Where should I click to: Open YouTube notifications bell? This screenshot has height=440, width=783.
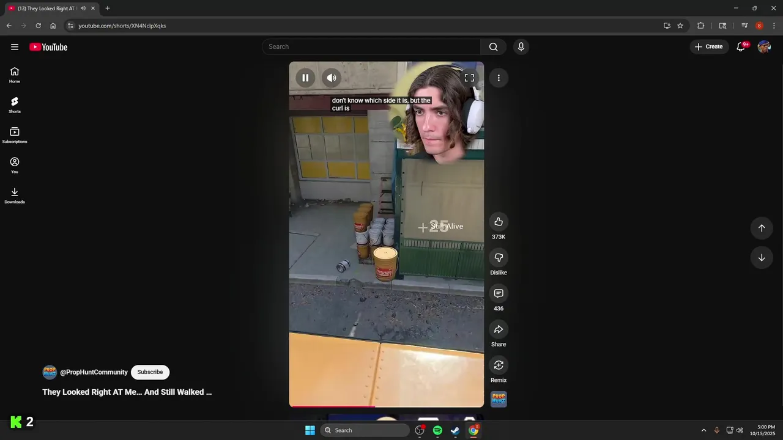coord(741,46)
